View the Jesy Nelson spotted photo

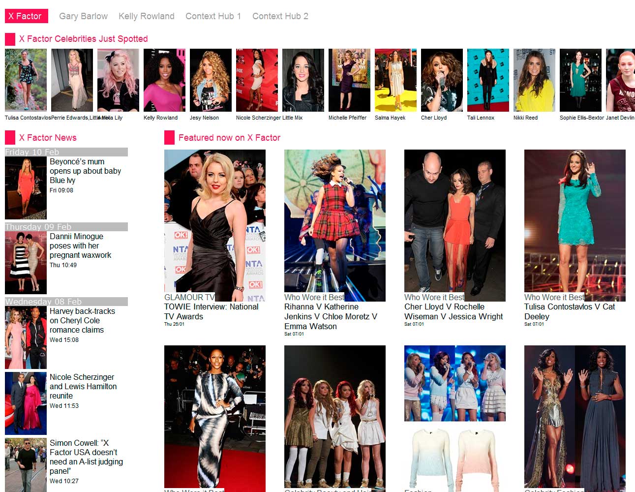pos(211,80)
